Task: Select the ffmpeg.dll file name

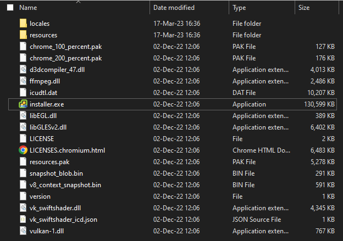Action: [45, 81]
